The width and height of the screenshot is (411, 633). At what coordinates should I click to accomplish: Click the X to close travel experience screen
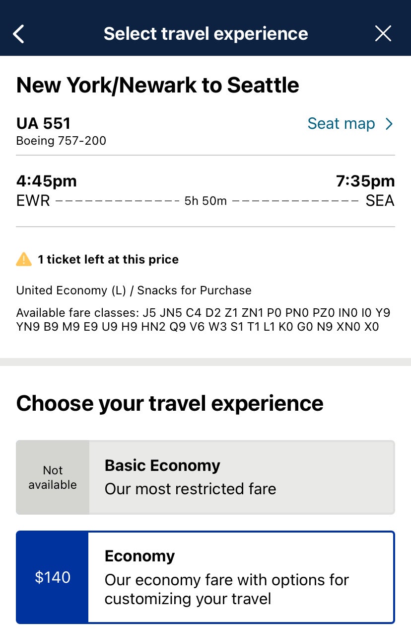[383, 33]
